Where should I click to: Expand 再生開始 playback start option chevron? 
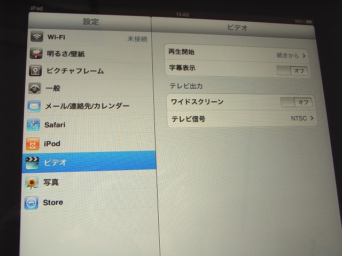[304, 55]
